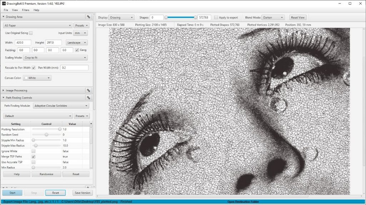
Task: Click the link icon beside Image Processing
Action: (89, 90)
